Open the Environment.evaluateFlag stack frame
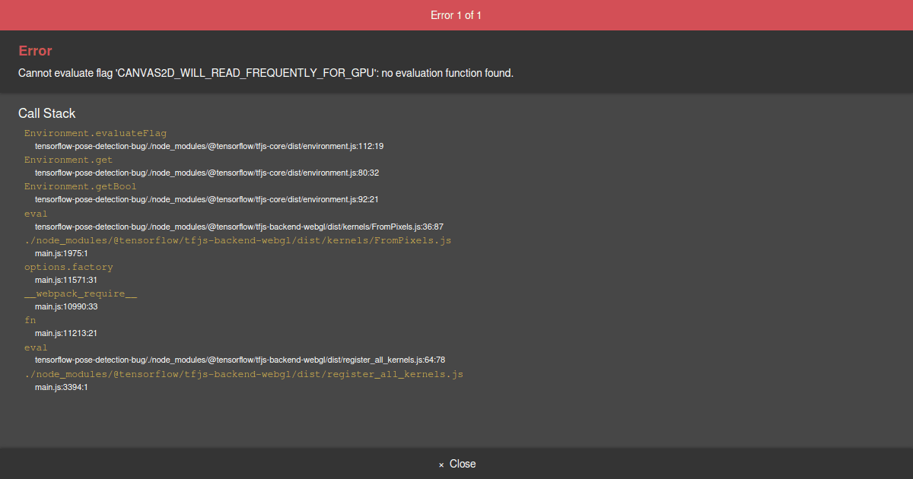This screenshot has height=479, width=913. click(x=95, y=133)
